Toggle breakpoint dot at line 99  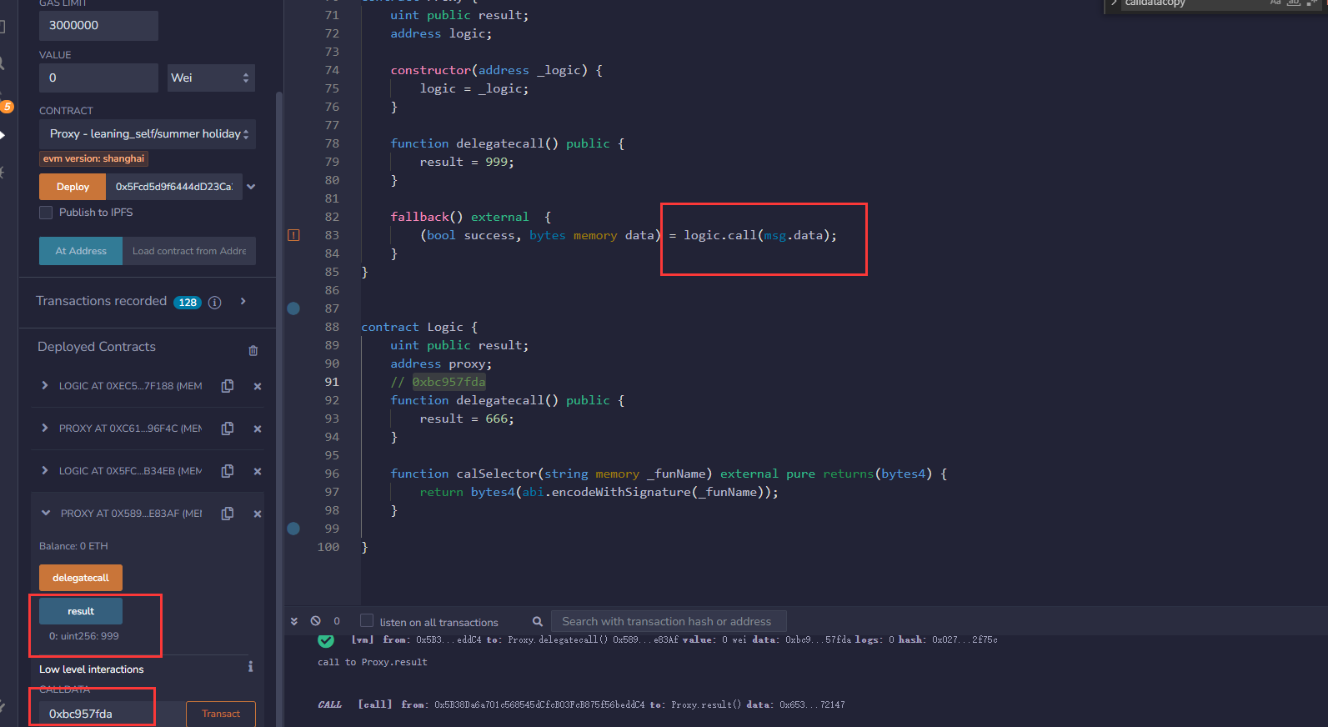click(x=293, y=529)
